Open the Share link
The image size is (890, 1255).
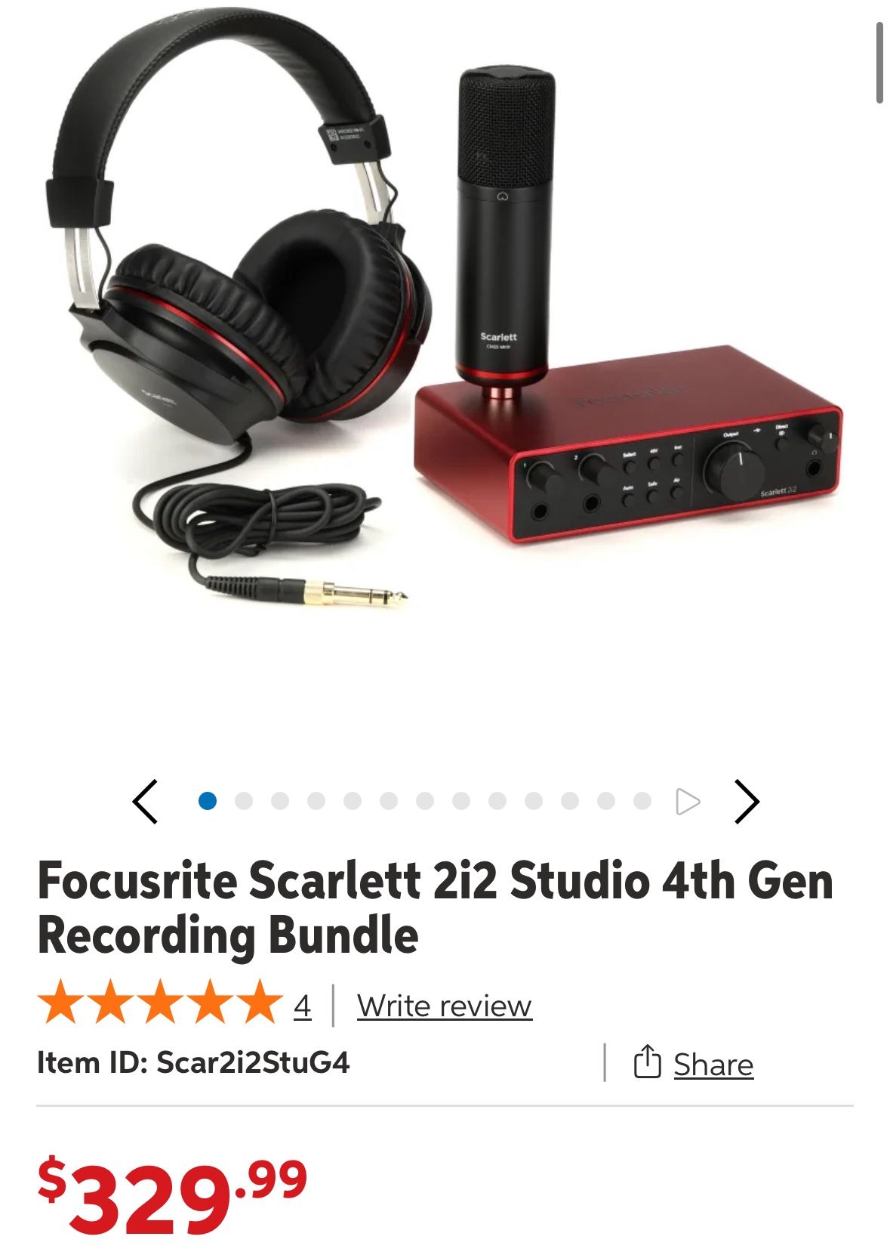pyautogui.click(x=713, y=1065)
